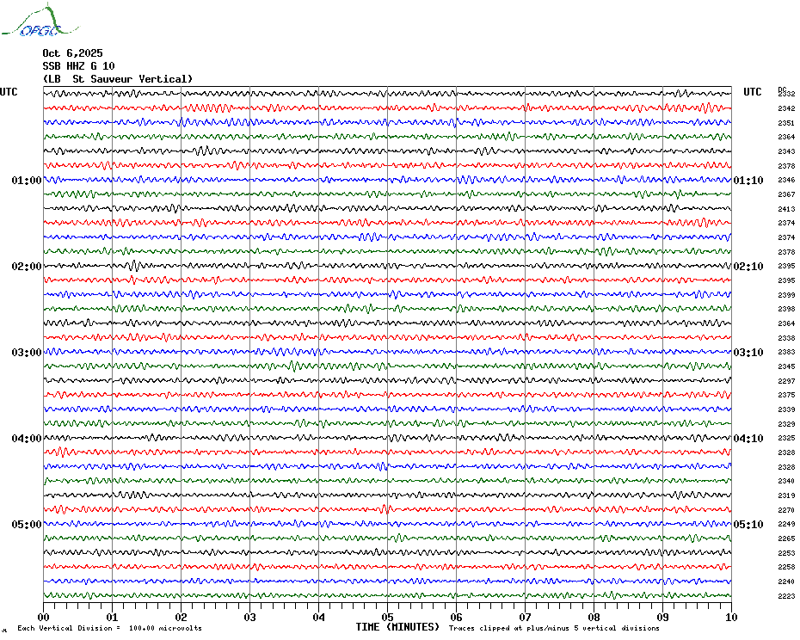This screenshot has width=800, height=640.
Task: Click the DC value 2329
Action: [x=786, y=424]
